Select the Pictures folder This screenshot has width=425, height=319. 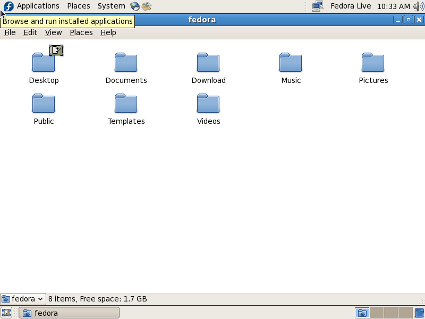coord(373,69)
